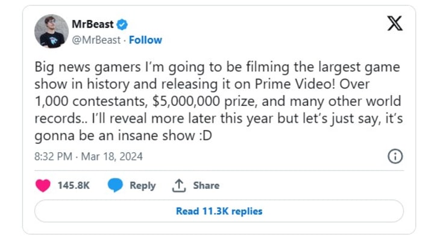
Task: Click the MrBeast display name
Action: tap(93, 24)
